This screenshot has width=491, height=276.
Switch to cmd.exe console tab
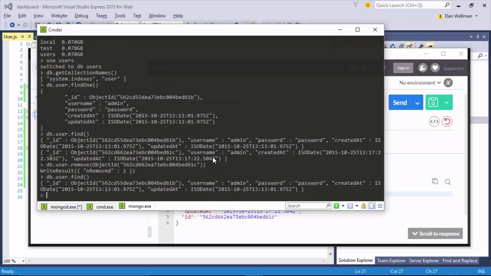(x=101, y=207)
